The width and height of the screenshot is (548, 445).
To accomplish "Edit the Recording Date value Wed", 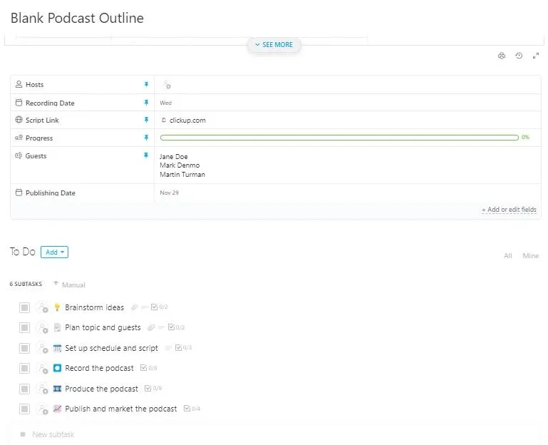I will tap(165, 103).
